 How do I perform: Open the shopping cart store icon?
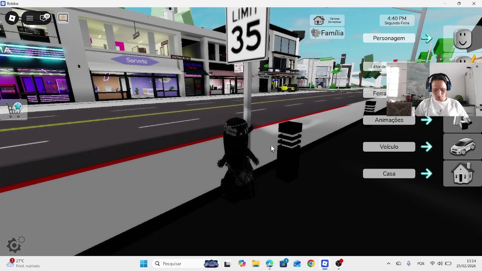[14, 110]
